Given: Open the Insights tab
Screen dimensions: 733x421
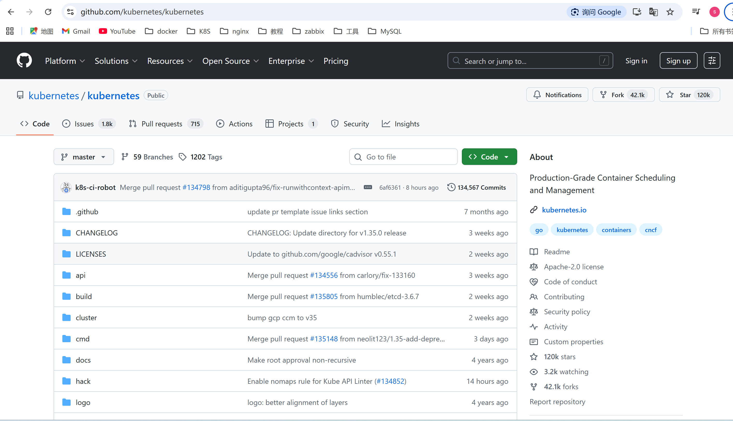Looking at the screenshot, I should pyautogui.click(x=401, y=124).
